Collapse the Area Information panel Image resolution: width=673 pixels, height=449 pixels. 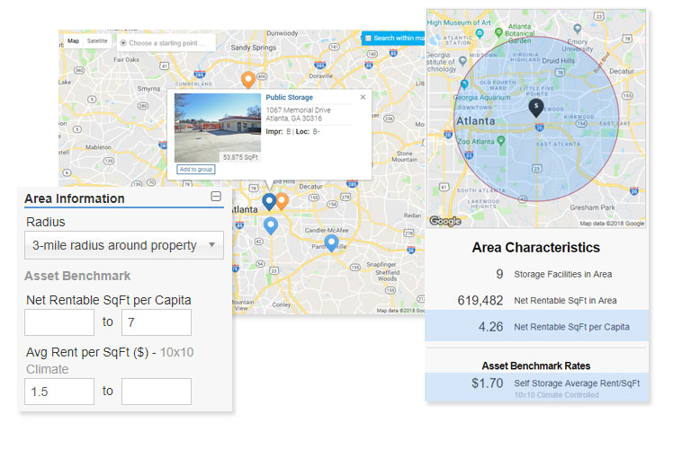pyautogui.click(x=216, y=198)
